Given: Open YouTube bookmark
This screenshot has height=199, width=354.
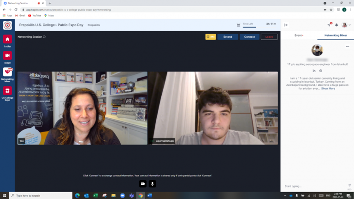Looking at the screenshot, I should [35, 16].
